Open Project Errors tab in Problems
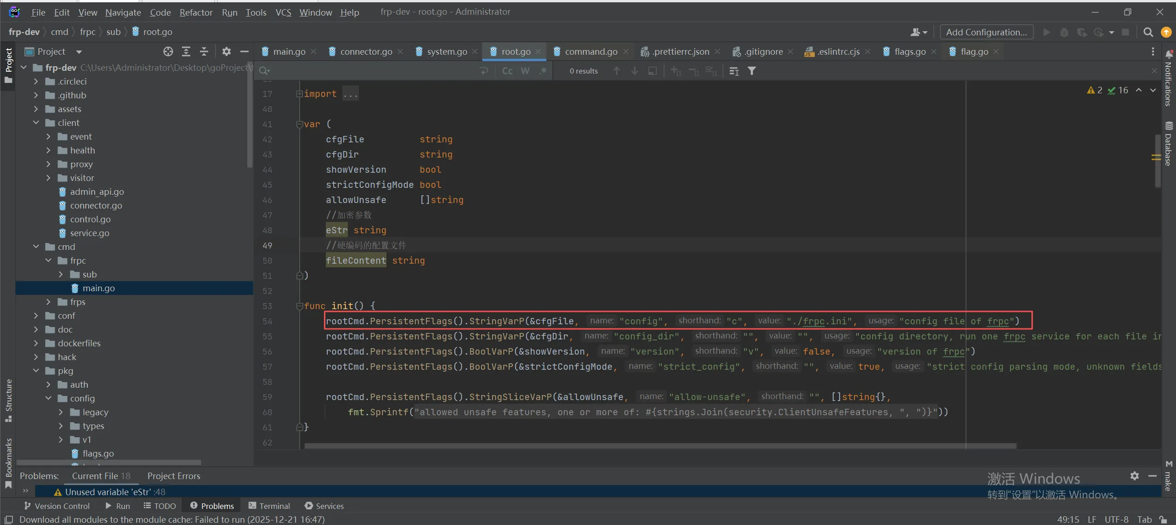Viewport: 1176px width, 525px height. pyautogui.click(x=174, y=476)
